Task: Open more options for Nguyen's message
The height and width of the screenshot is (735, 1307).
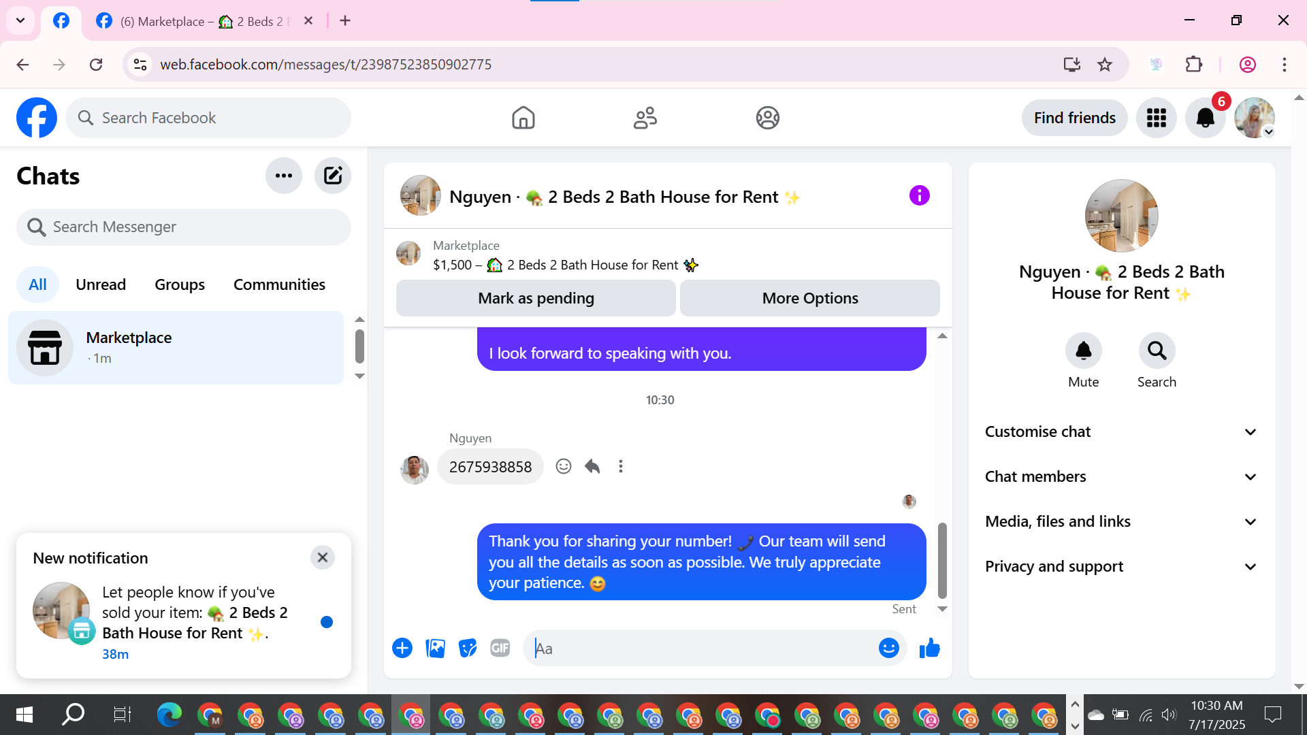Action: coord(621,466)
